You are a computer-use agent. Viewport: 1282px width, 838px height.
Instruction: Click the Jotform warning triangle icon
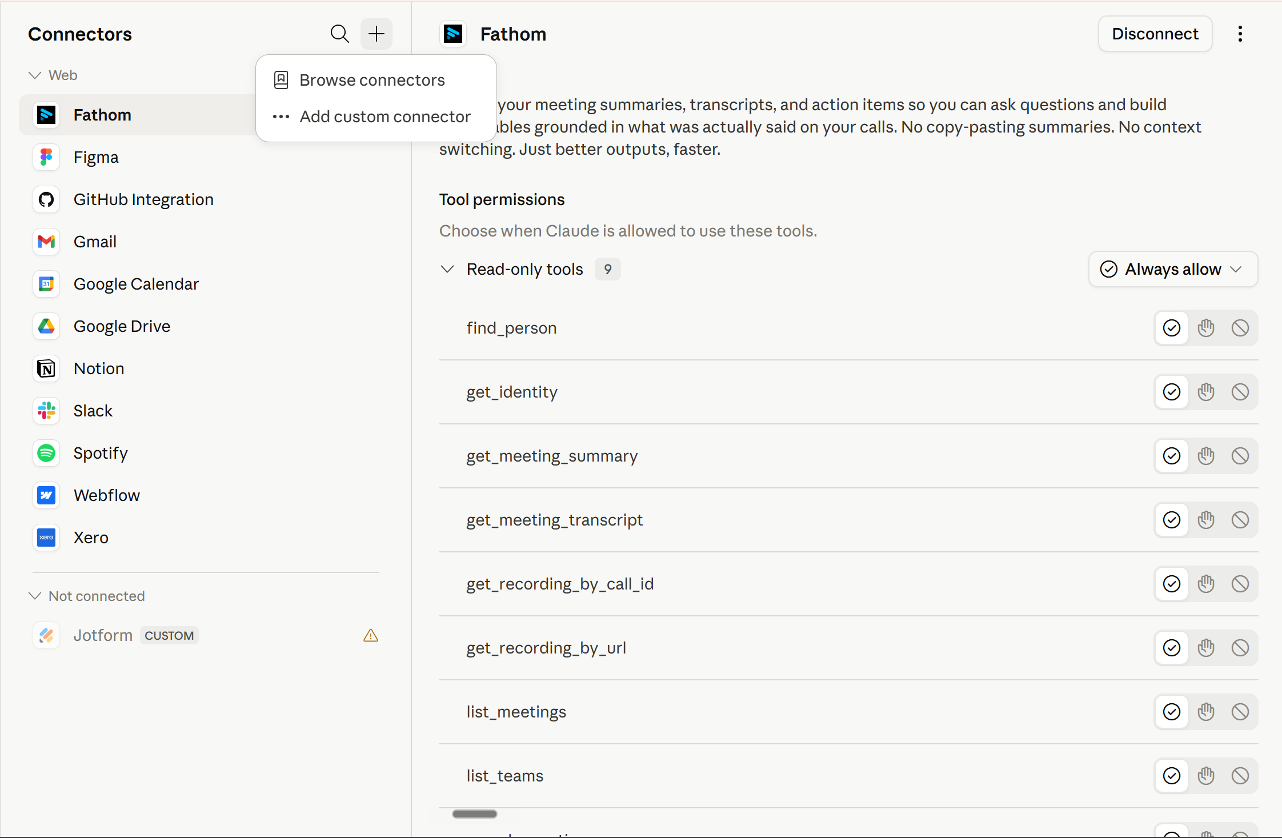[371, 635]
